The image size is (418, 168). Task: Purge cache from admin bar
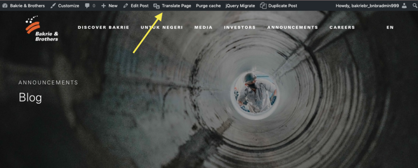click(x=208, y=6)
